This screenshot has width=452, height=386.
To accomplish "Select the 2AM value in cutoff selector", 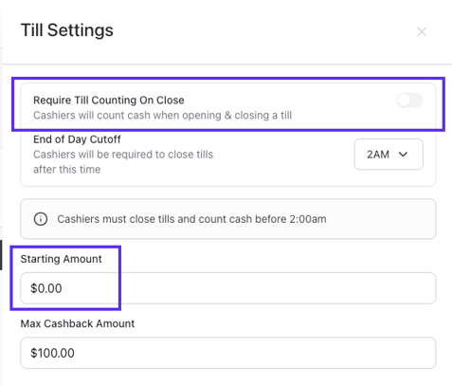I will click(x=378, y=155).
